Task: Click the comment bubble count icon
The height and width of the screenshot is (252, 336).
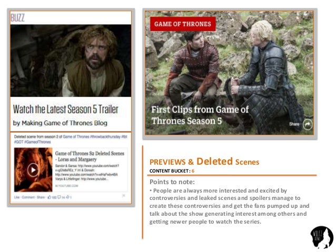Action: [x=59, y=197]
